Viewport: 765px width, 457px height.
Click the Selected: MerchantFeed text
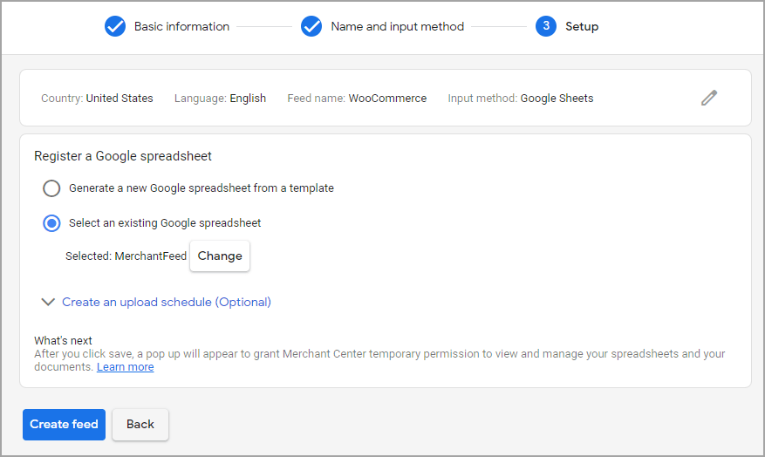[126, 256]
